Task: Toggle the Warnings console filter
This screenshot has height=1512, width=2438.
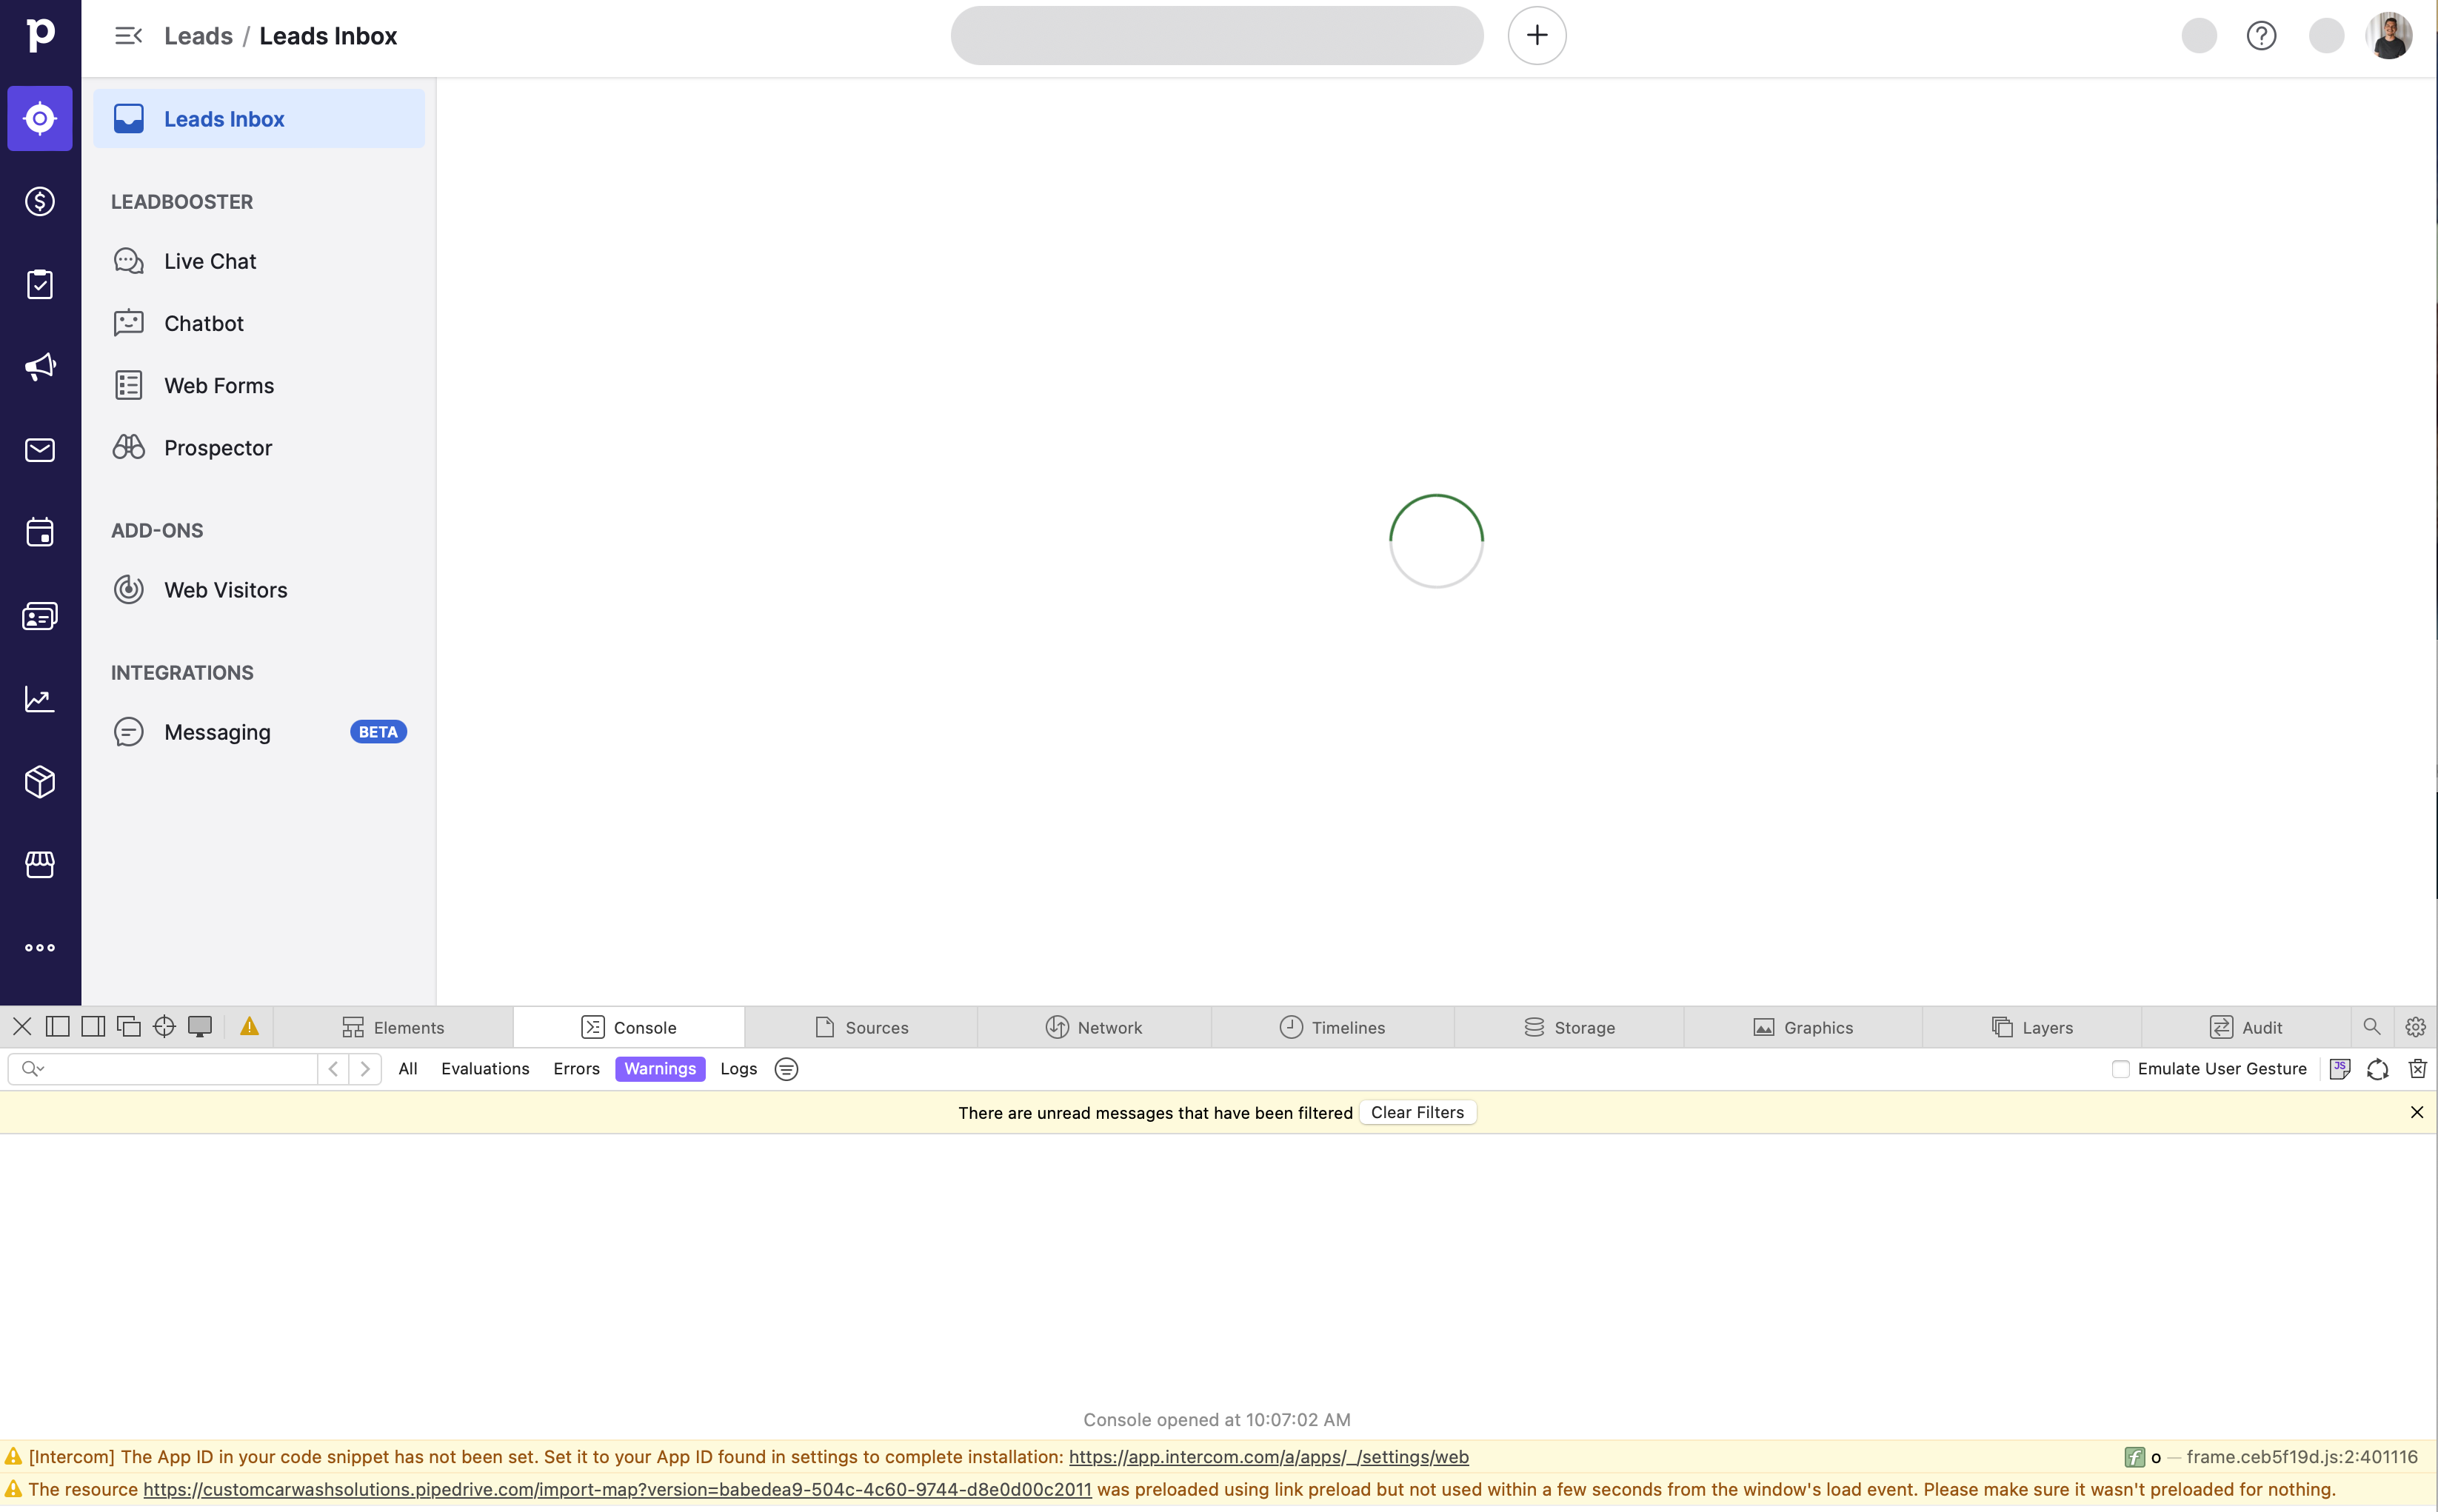Action: (659, 1069)
